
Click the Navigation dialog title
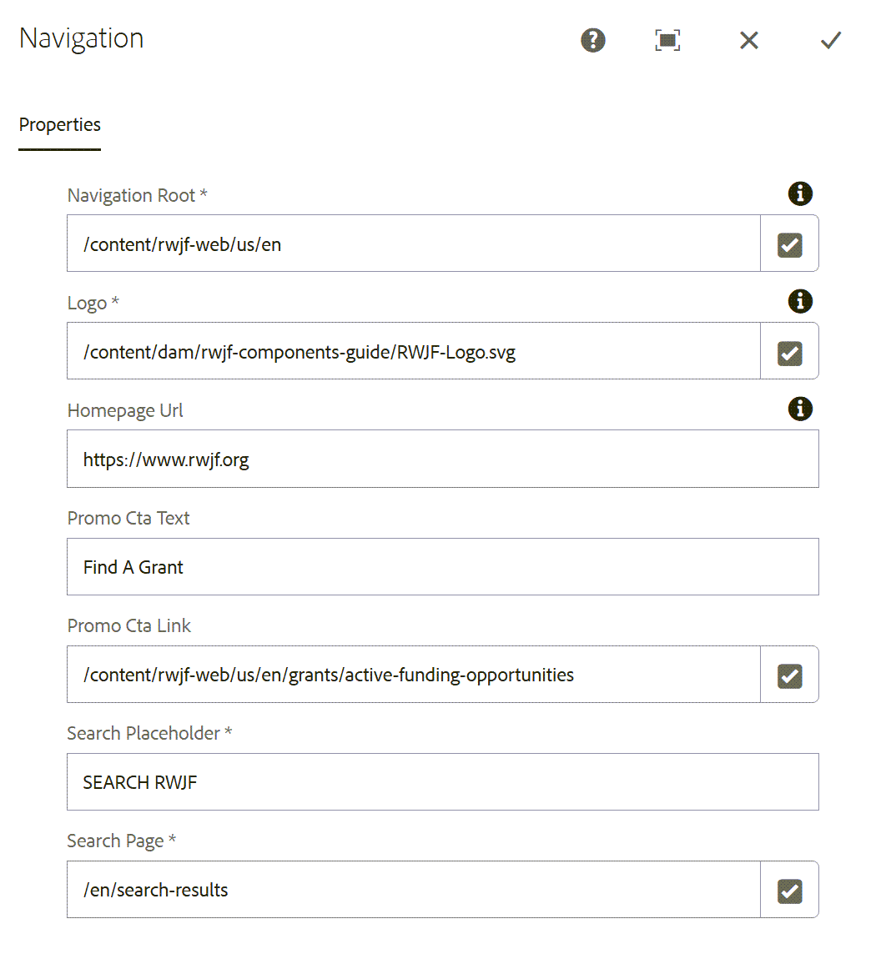click(81, 38)
